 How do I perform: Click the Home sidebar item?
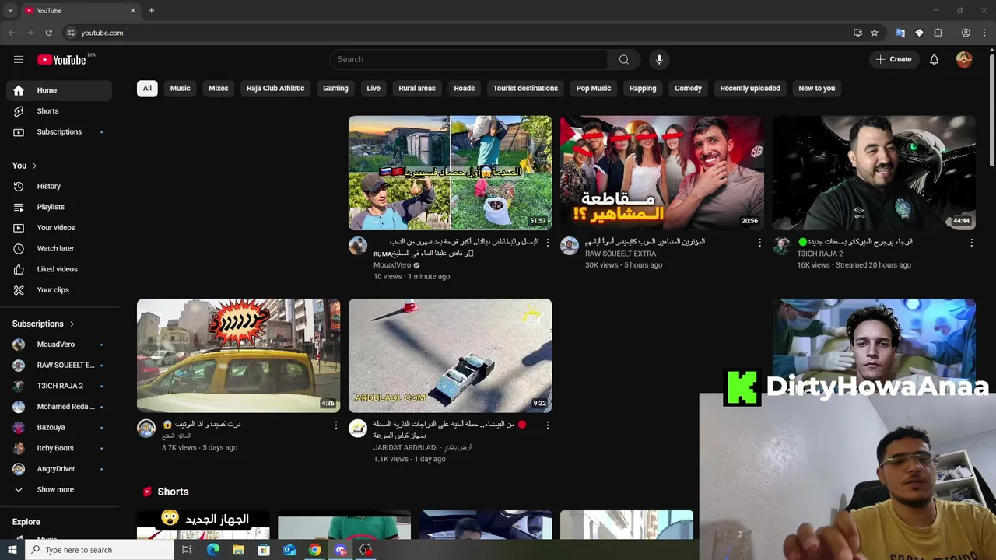pyautogui.click(x=59, y=90)
